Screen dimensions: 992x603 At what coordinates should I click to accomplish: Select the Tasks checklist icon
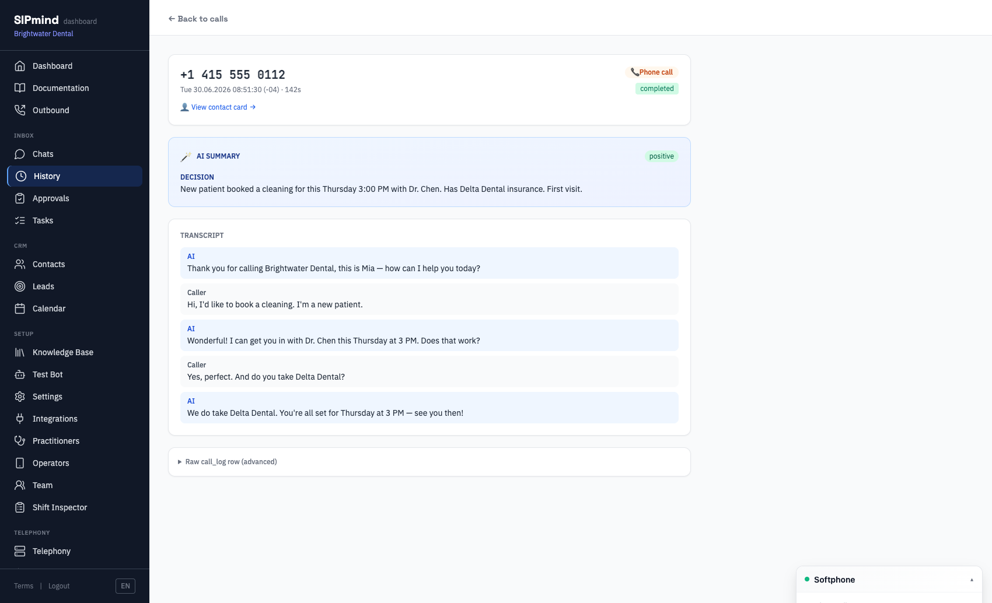coord(20,220)
